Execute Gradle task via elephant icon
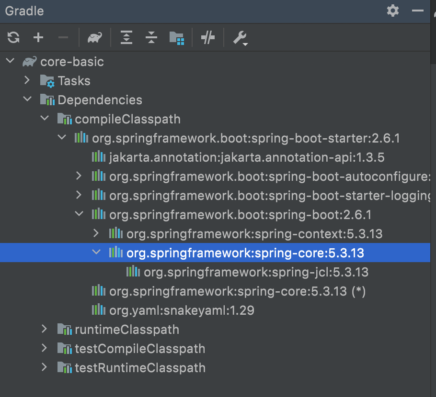This screenshot has width=436, height=397. 95,37
